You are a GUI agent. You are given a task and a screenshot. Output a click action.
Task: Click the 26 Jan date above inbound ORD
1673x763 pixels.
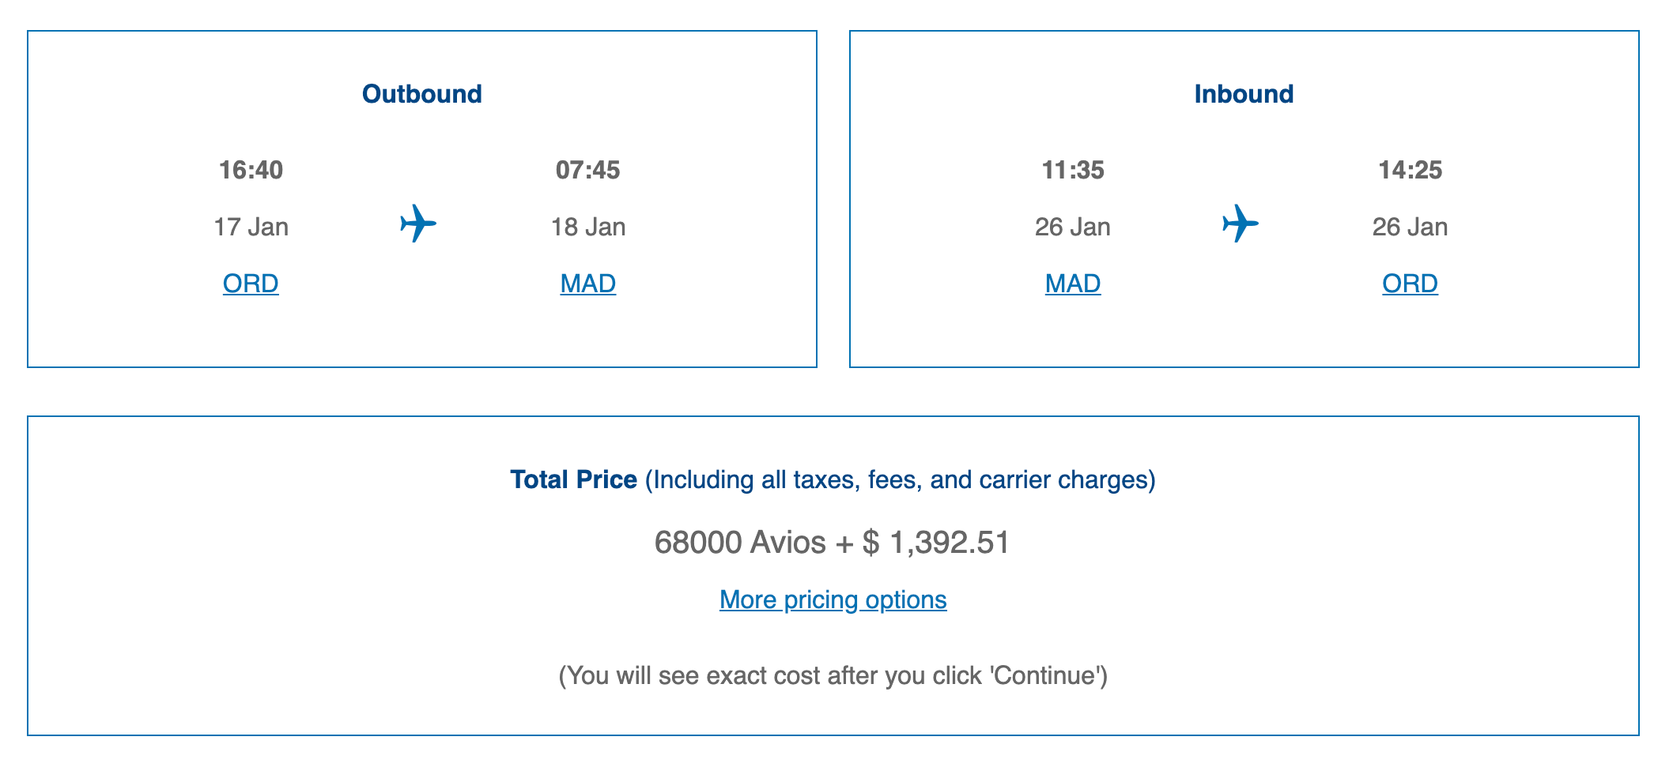(1410, 227)
